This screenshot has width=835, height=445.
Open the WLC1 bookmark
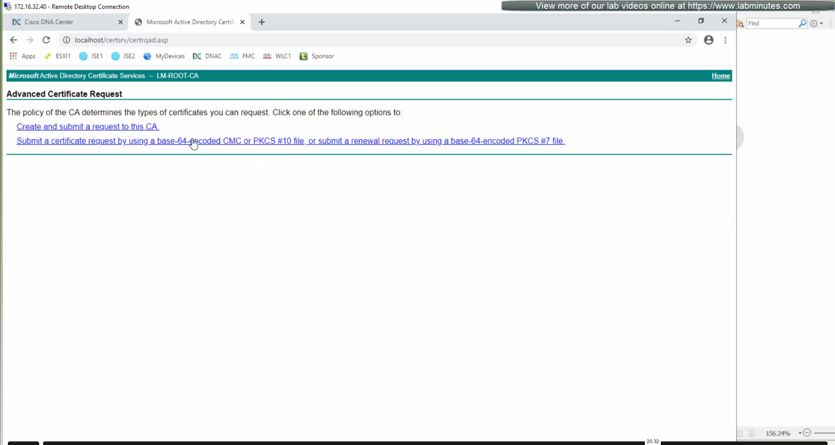click(x=277, y=56)
